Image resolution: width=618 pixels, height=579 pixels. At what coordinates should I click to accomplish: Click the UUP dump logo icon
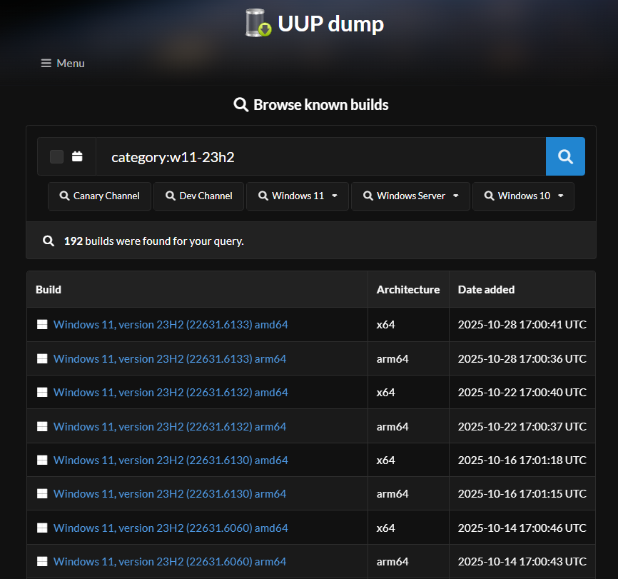click(258, 23)
